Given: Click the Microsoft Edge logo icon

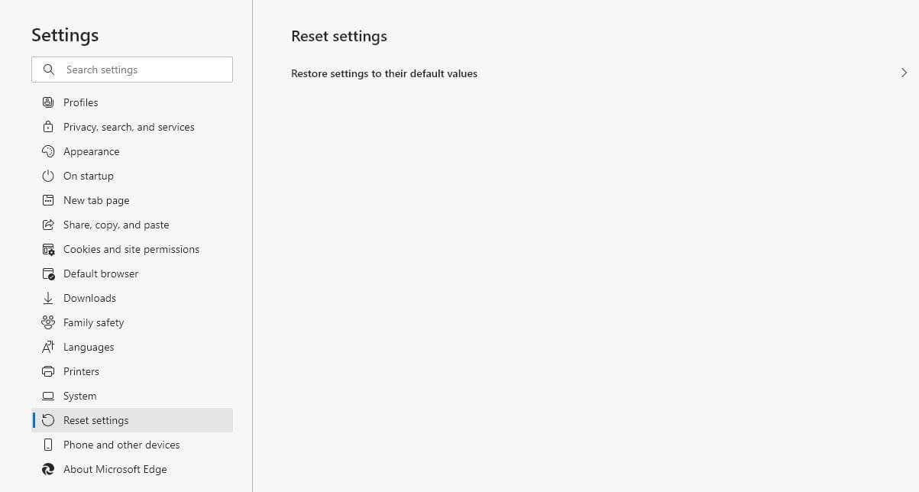Looking at the screenshot, I should point(48,469).
